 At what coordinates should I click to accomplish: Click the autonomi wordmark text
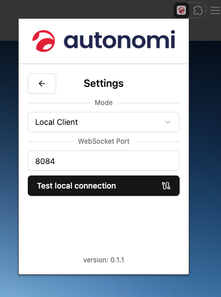click(120, 39)
